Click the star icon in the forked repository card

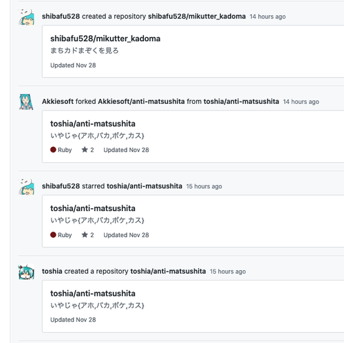(x=85, y=150)
